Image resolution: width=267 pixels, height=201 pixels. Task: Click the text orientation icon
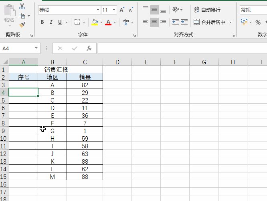[x=175, y=10]
